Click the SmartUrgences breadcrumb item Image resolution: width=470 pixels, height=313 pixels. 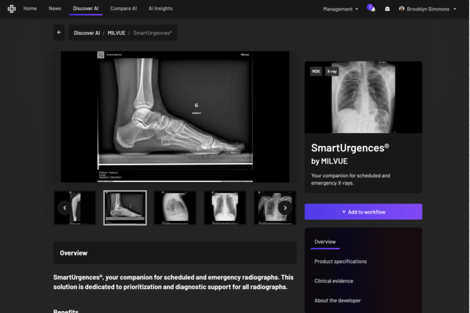point(152,33)
